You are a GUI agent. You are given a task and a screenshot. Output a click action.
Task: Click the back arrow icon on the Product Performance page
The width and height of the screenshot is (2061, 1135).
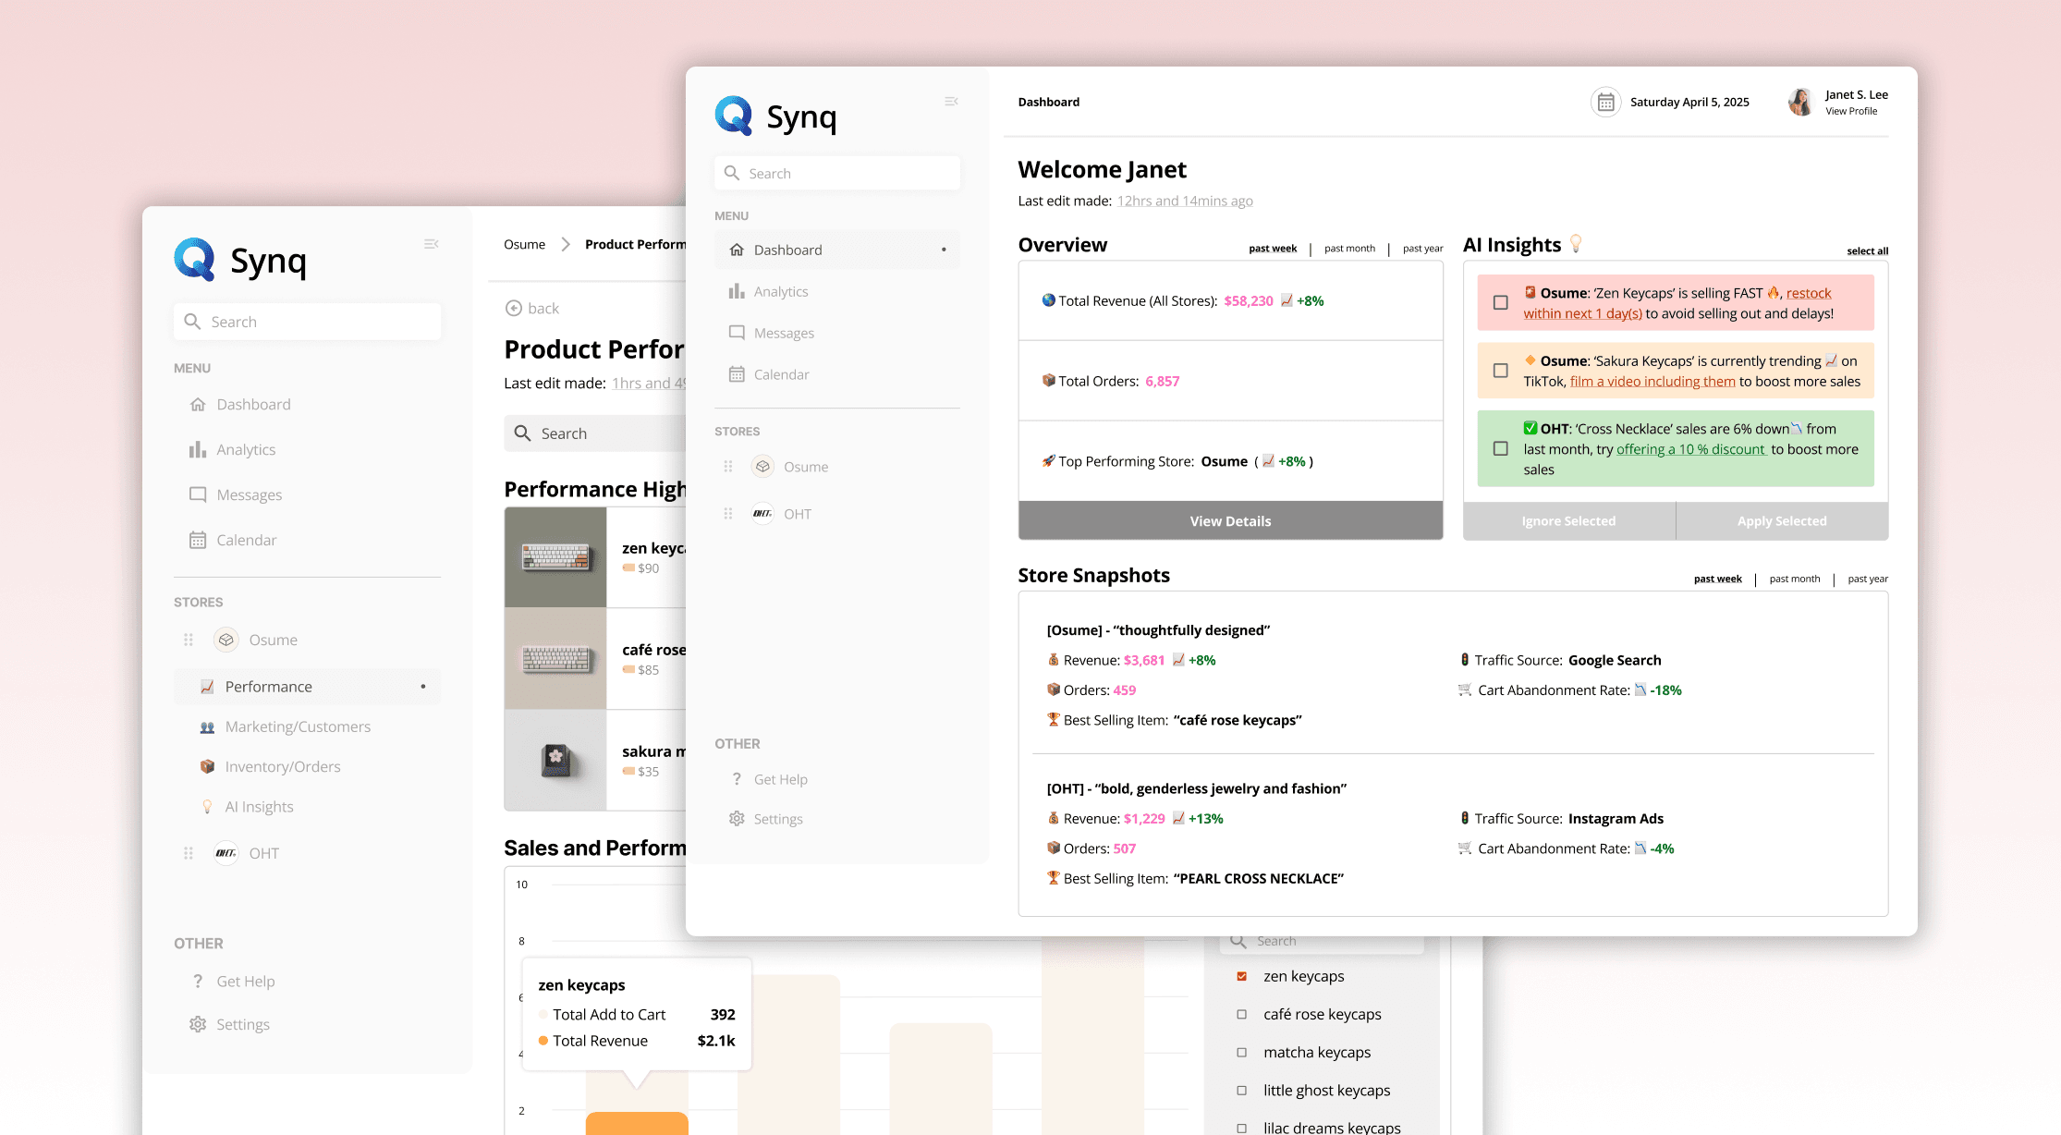[x=514, y=309]
